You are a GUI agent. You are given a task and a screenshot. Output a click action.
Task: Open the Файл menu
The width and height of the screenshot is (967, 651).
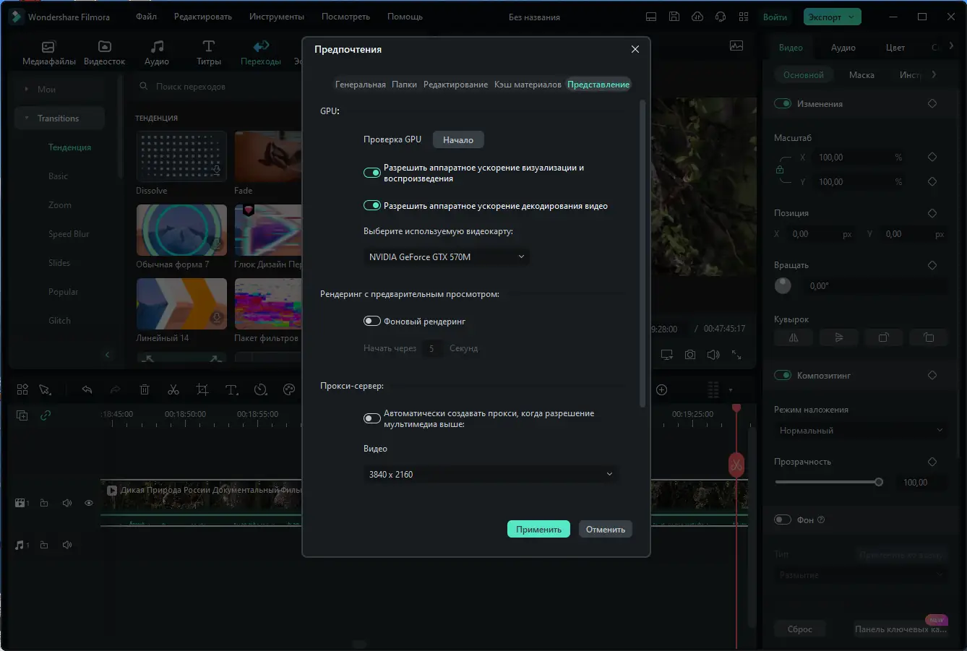(146, 17)
